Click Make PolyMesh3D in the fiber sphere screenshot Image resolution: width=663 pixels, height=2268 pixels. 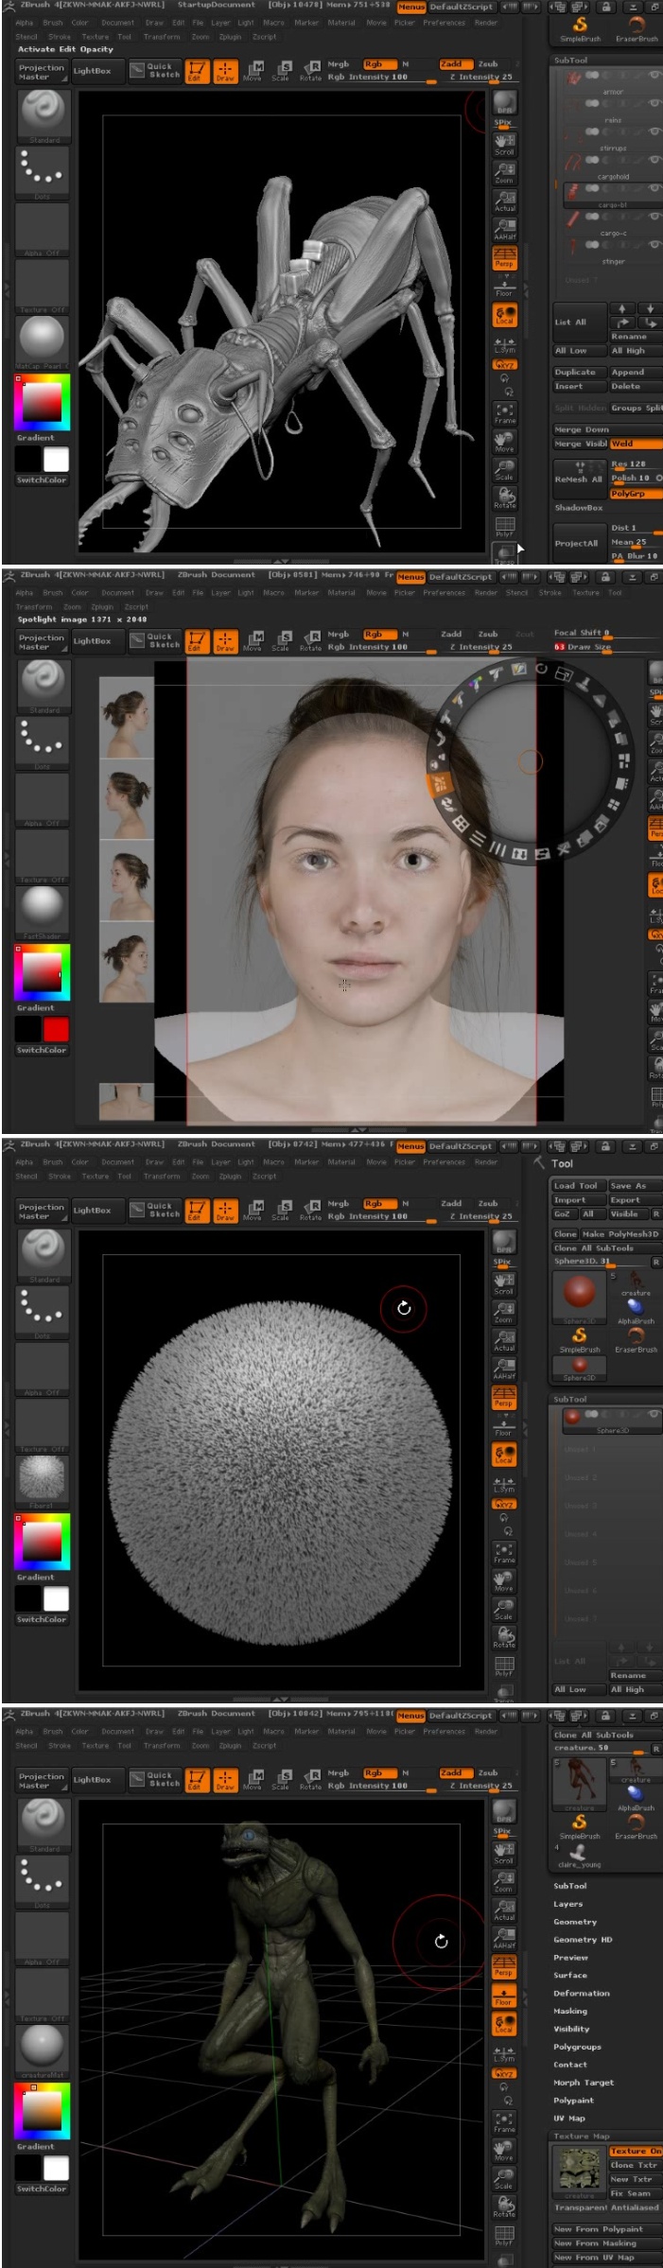(620, 1233)
